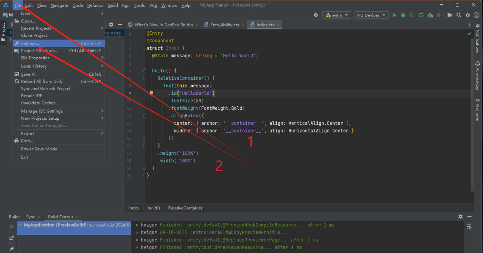
Task: Select Save All in the File menu
Action: [59, 74]
